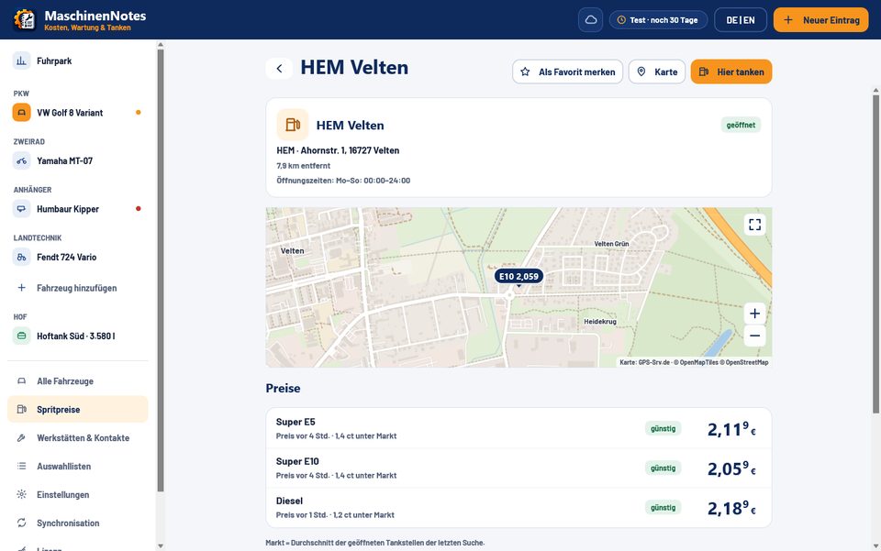This screenshot has width=881, height=551.
Task: Select the Diesel price row
Action: click(518, 508)
